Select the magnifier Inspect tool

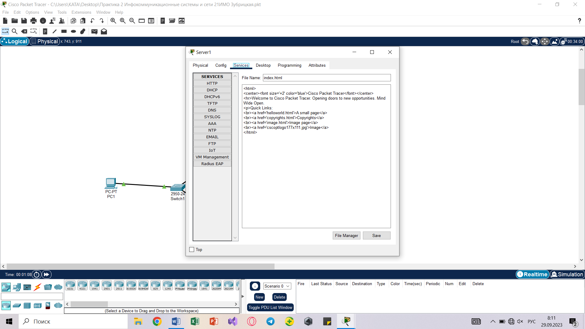[x=14, y=31]
